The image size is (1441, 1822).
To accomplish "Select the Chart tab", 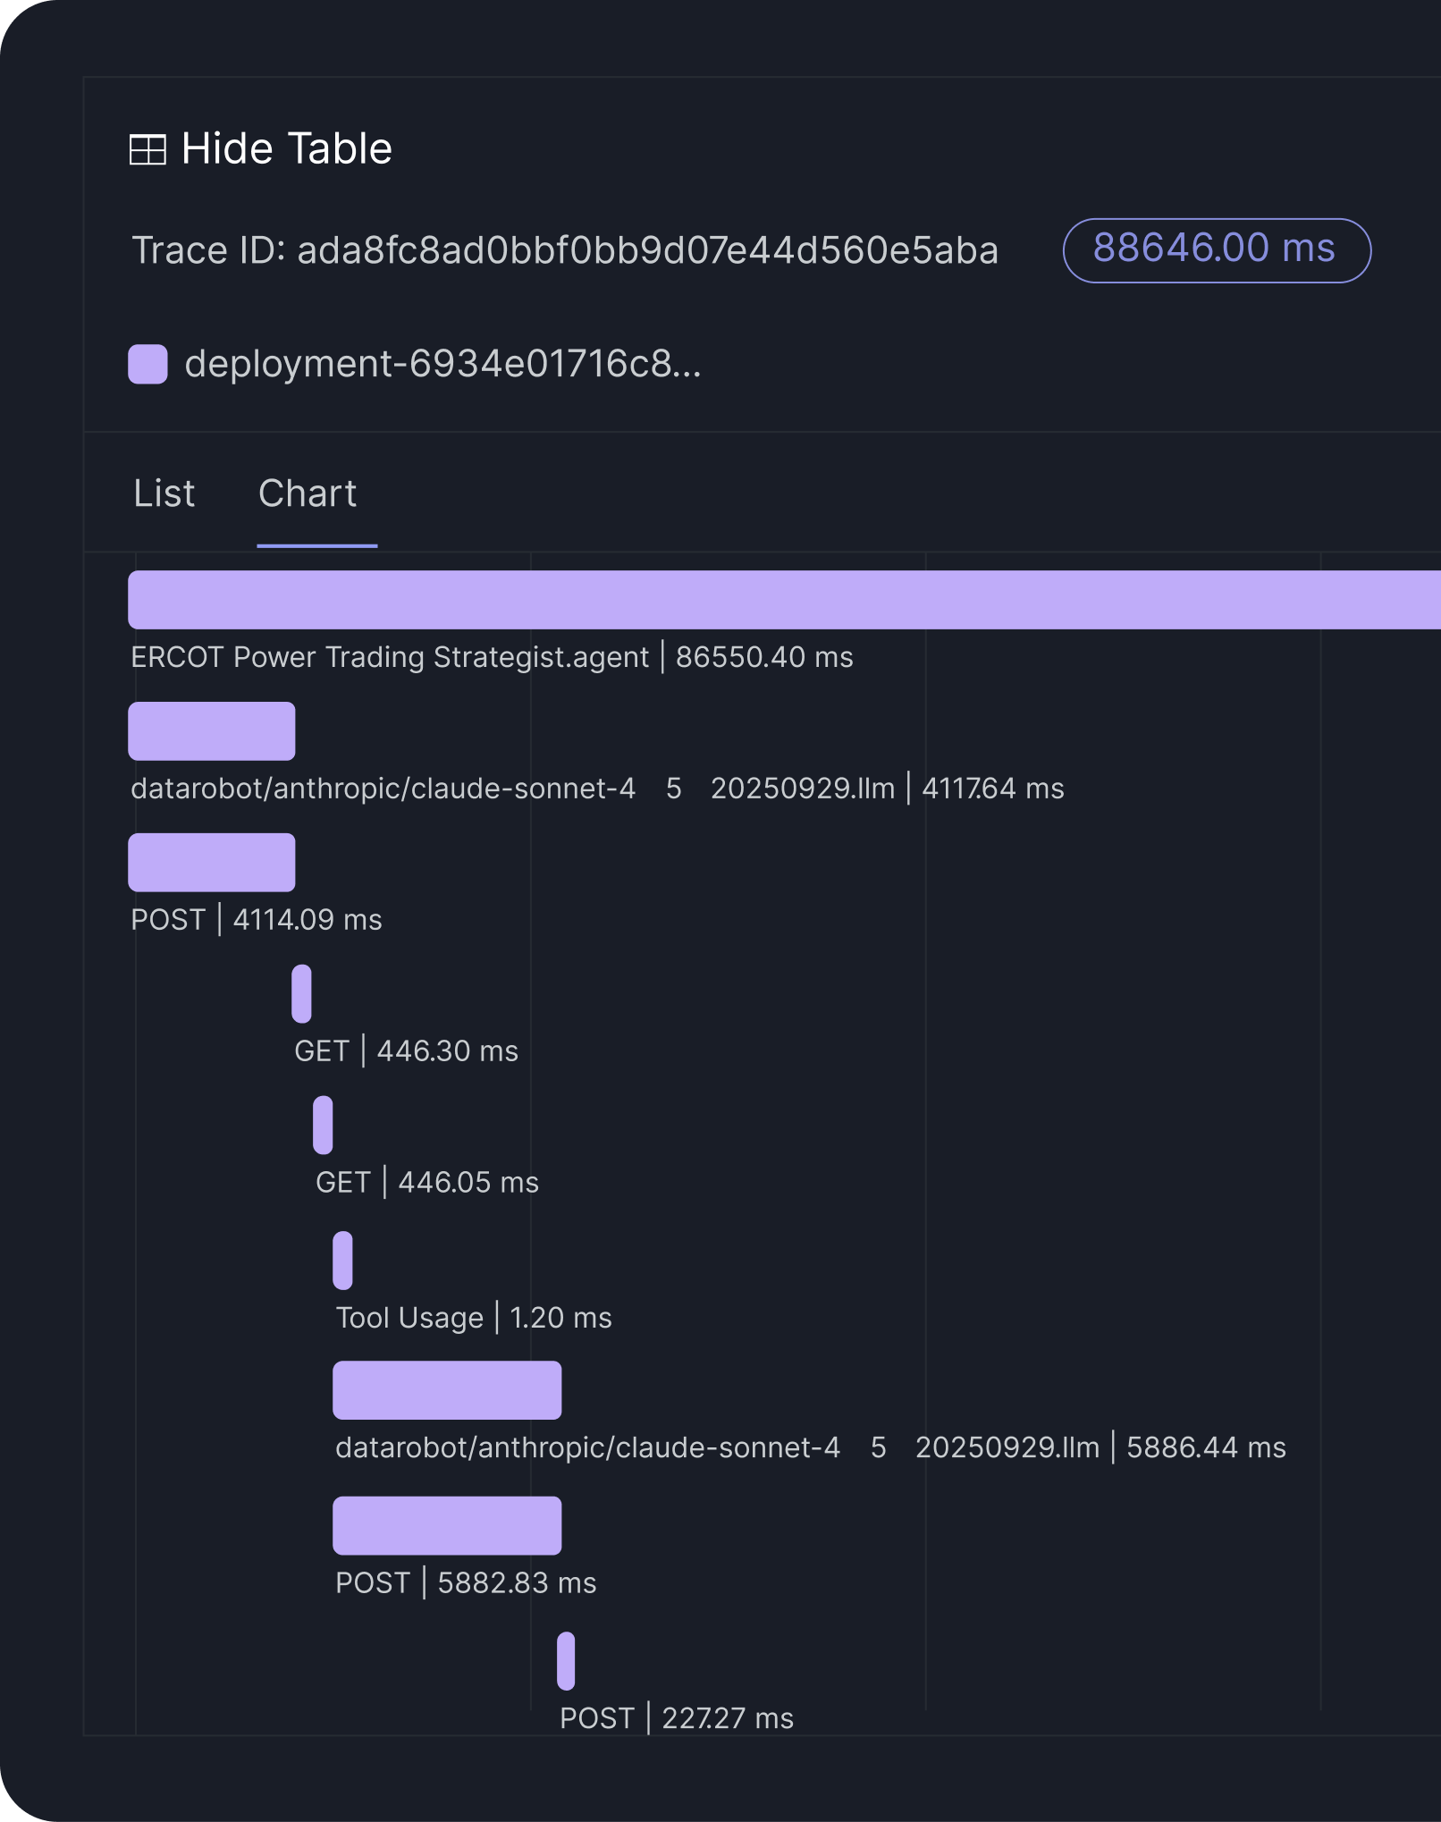I will pyautogui.click(x=308, y=493).
